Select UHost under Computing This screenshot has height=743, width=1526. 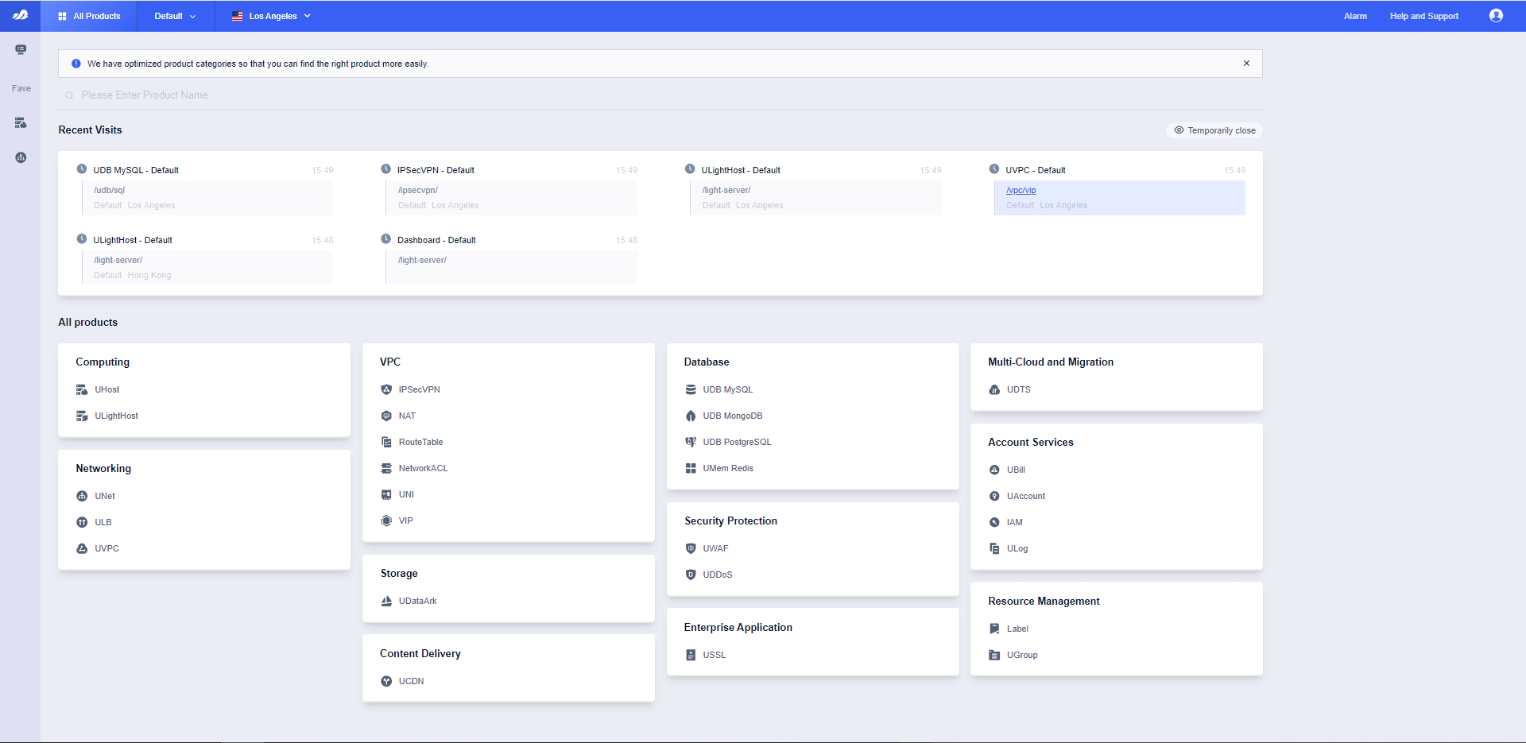pos(105,389)
